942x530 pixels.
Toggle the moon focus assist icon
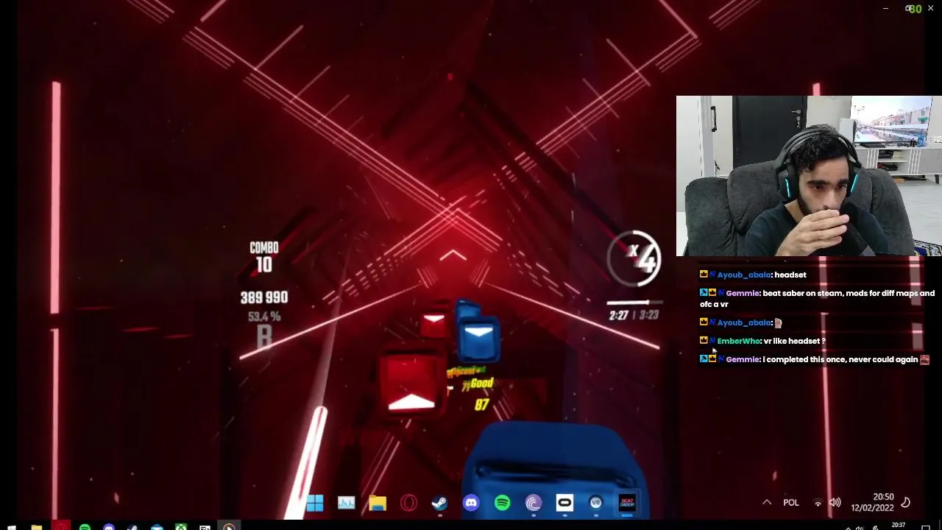[906, 503]
